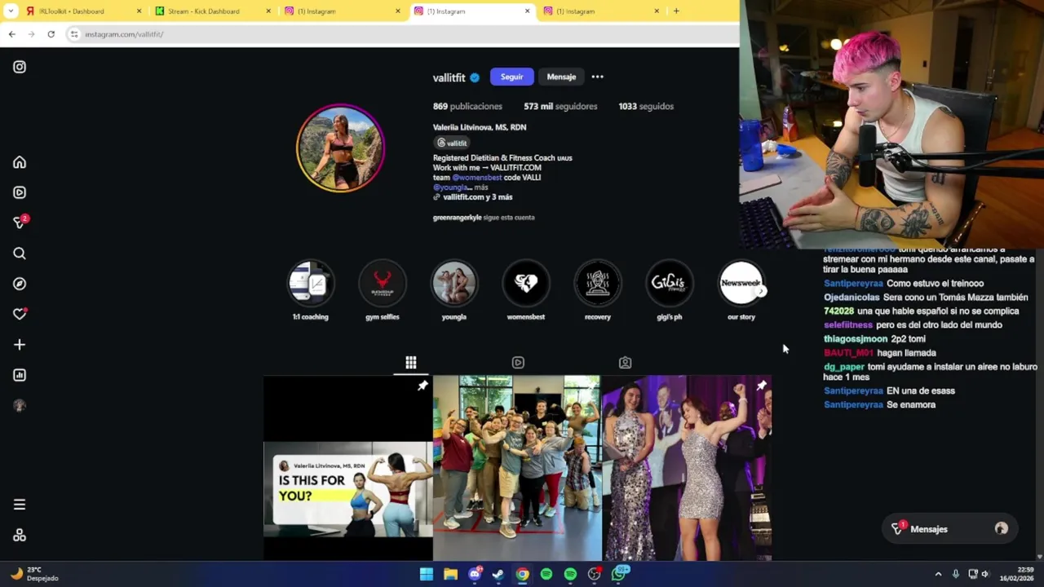This screenshot has height=587, width=1044.
Task: Open a new browser tab
Action: click(x=676, y=11)
